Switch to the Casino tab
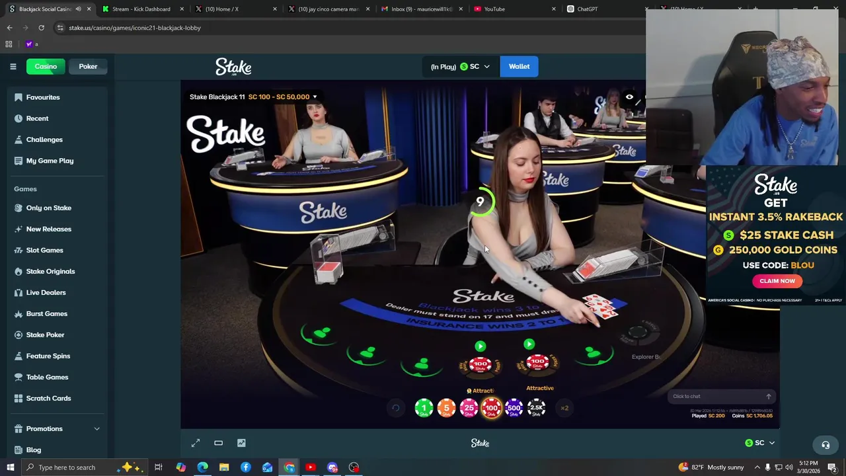Image resolution: width=846 pixels, height=476 pixels. pyautogui.click(x=46, y=66)
